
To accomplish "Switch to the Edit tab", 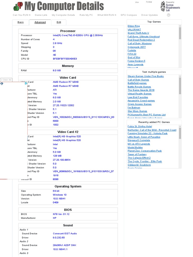I will coord(59,22).
